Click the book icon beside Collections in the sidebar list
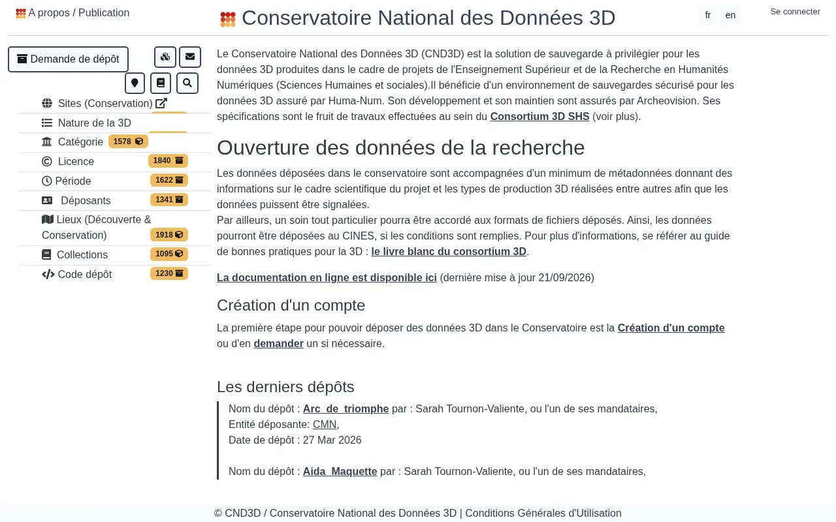Screen dimensions: 836x522 click(x=46, y=254)
